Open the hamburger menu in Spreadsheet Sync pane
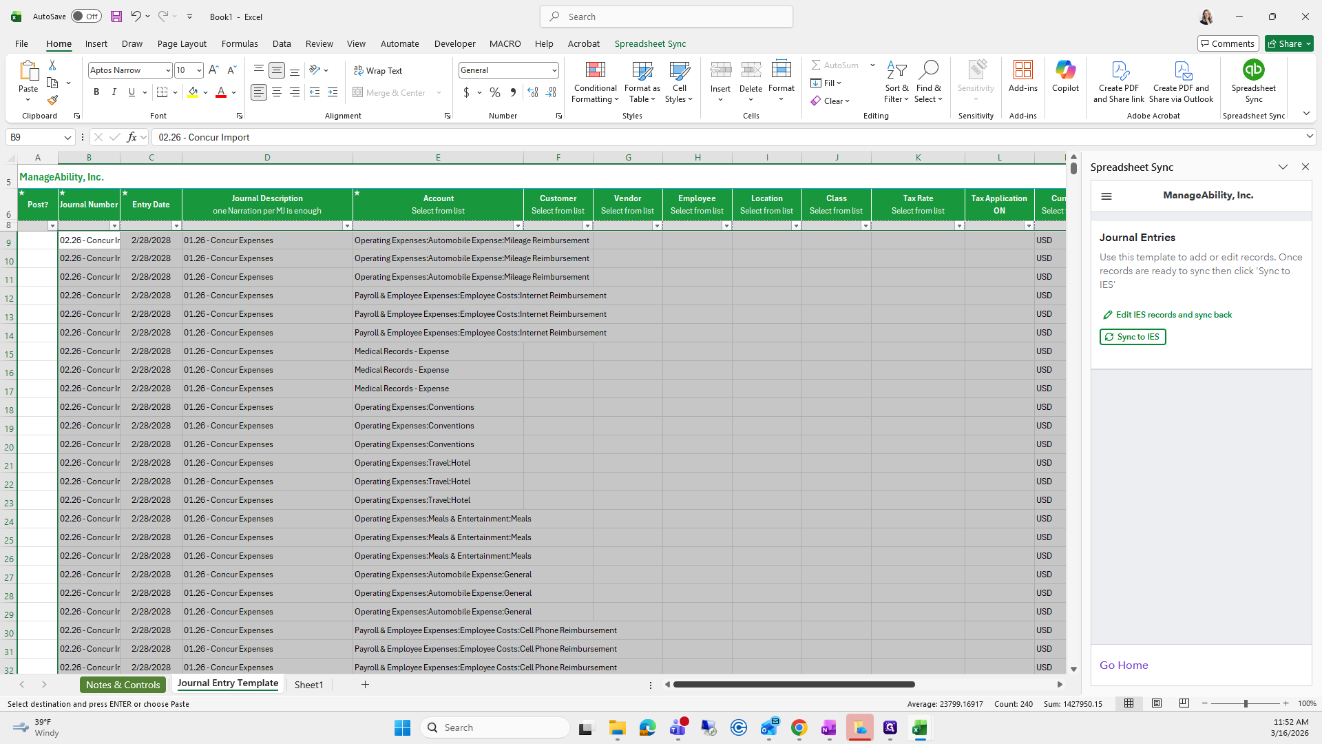 (1106, 196)
